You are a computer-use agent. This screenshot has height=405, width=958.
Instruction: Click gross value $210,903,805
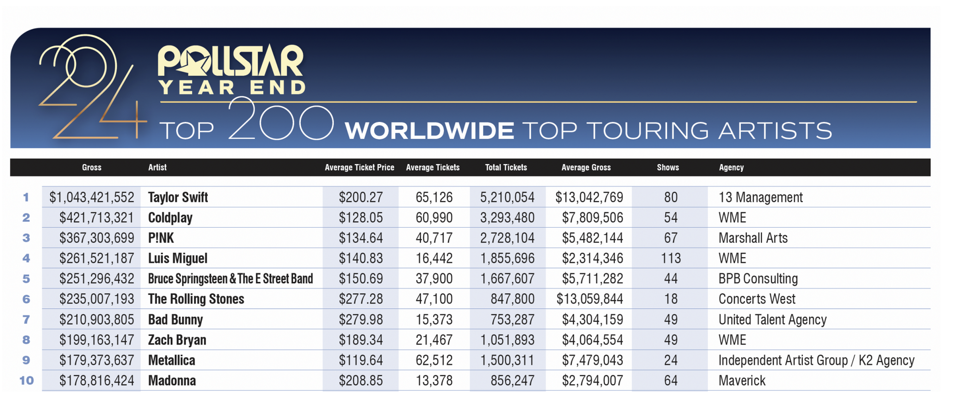pos(96,320)
